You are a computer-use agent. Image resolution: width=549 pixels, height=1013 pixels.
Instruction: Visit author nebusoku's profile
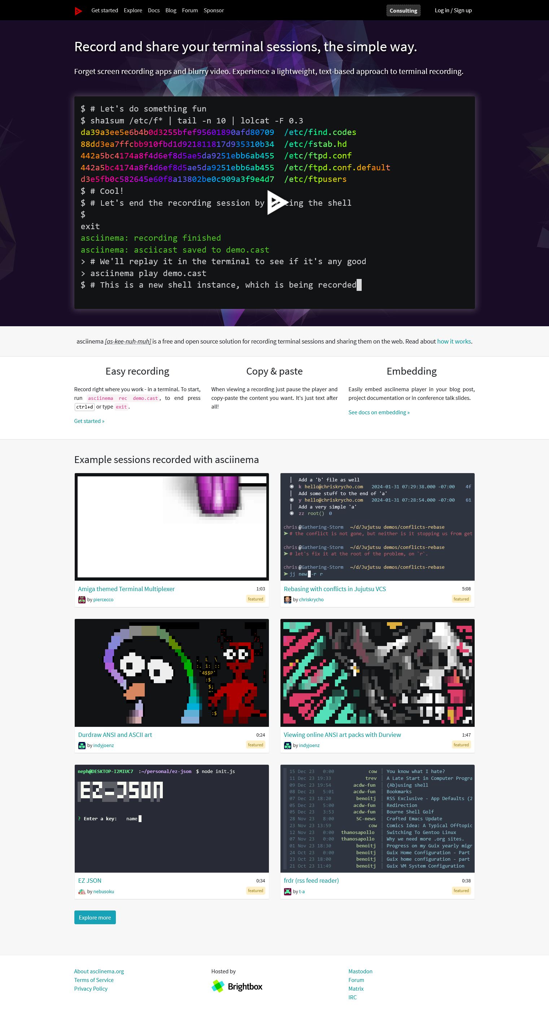pyautogui.click(x=104, y=891)
